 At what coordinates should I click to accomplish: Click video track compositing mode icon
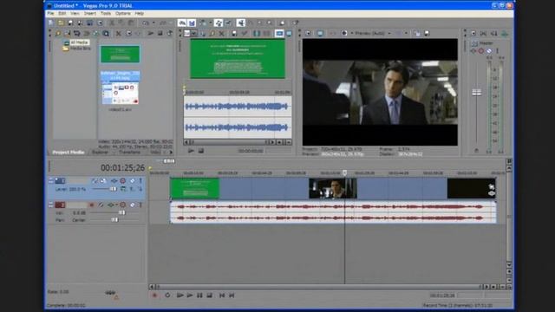[123, 189]
